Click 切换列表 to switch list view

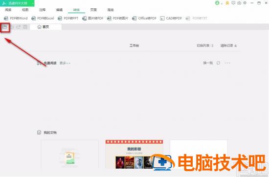[205, 45]
